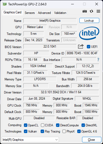The image size is (103, 144).
Task: Enable the PhysX checkbox
Action: click(x=64, y=131)
